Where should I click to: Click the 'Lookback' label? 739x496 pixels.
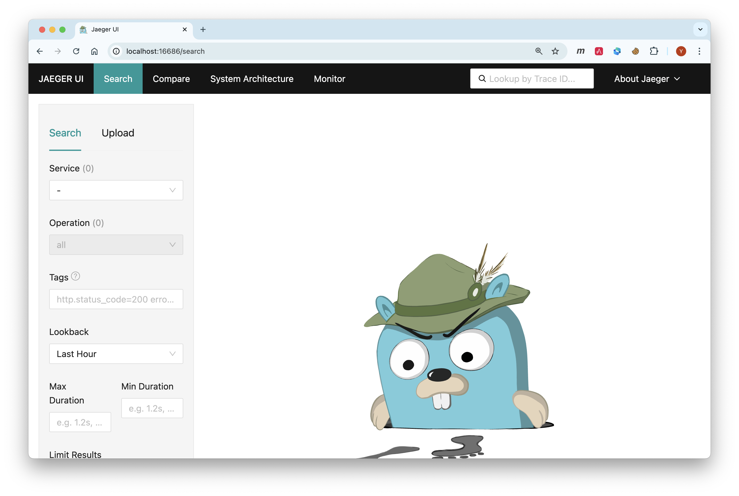(69, 332)
